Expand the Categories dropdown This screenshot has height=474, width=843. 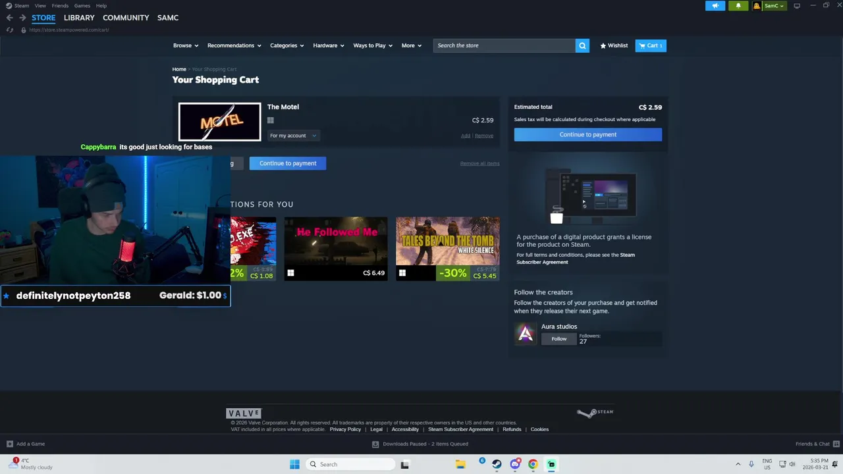tap(286, 45)
